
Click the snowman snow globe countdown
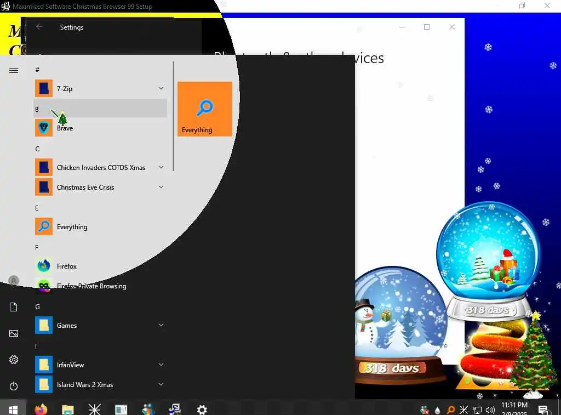tap(400, 325)
